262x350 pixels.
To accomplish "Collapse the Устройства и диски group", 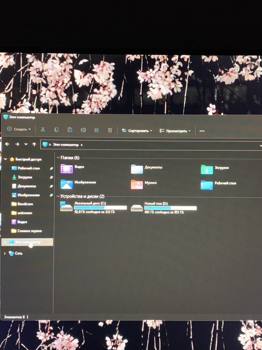I will click(58, 196).
